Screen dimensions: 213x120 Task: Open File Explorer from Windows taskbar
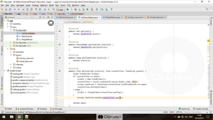point(12,117)
